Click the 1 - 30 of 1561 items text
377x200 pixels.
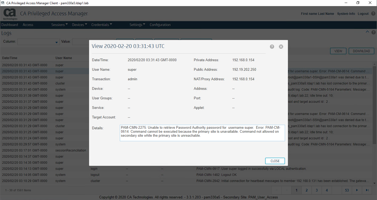[18, 190]
